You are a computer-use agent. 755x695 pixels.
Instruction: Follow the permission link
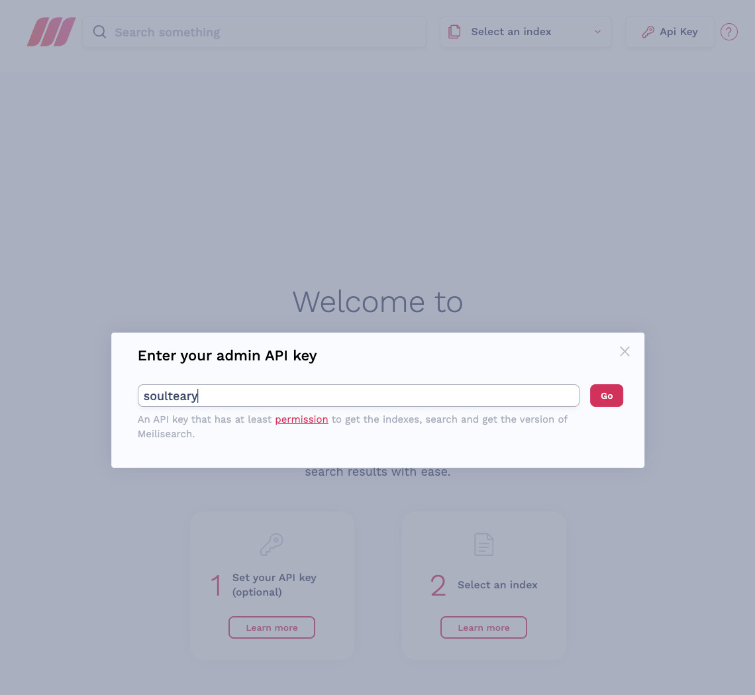coord(301,419)
